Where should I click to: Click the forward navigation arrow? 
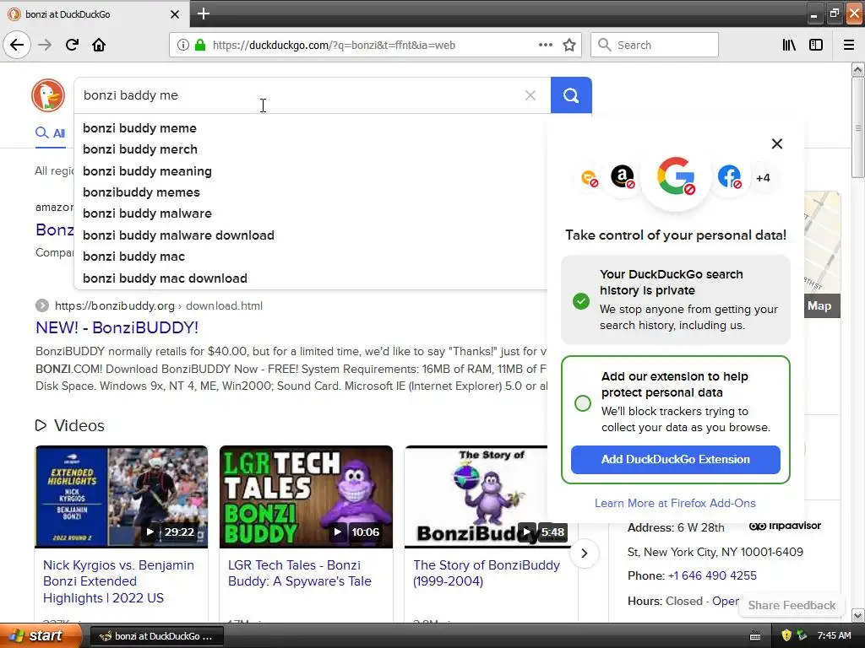tap(45, 45)
